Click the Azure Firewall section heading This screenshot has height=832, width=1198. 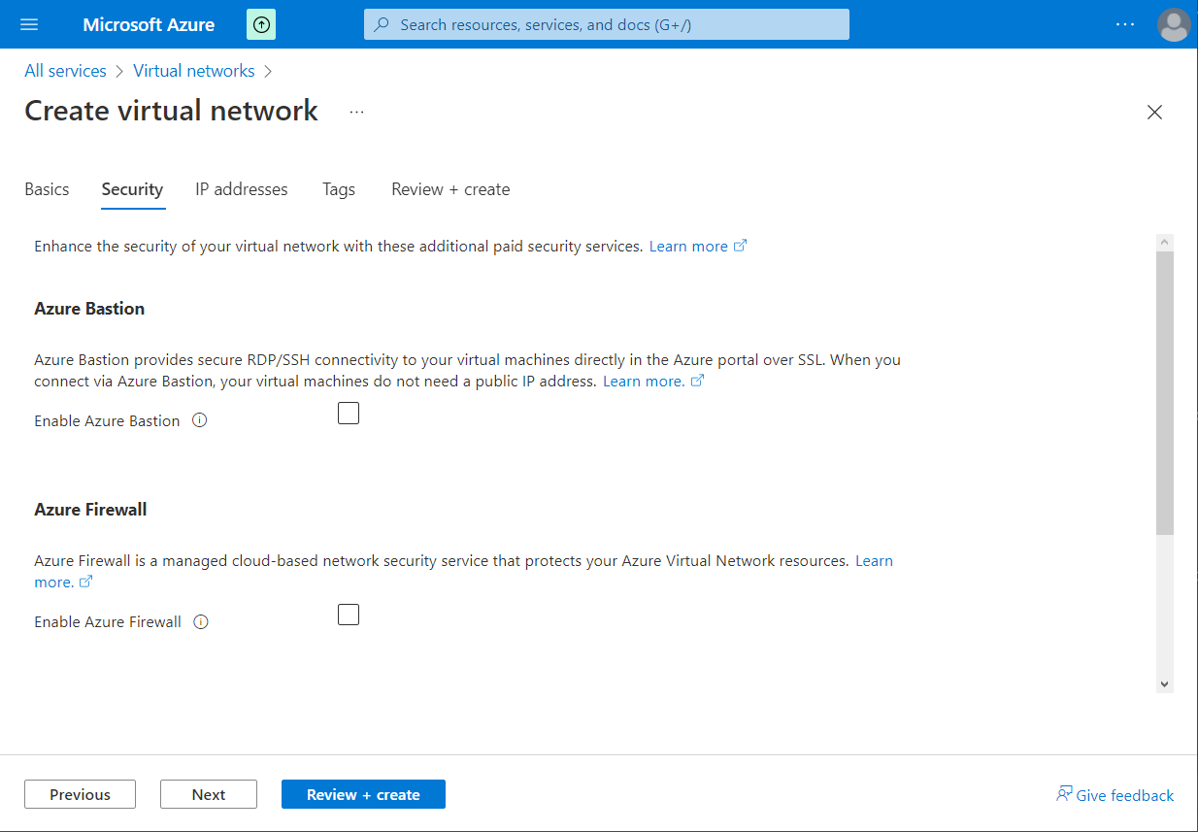click(x=90, y=510)
